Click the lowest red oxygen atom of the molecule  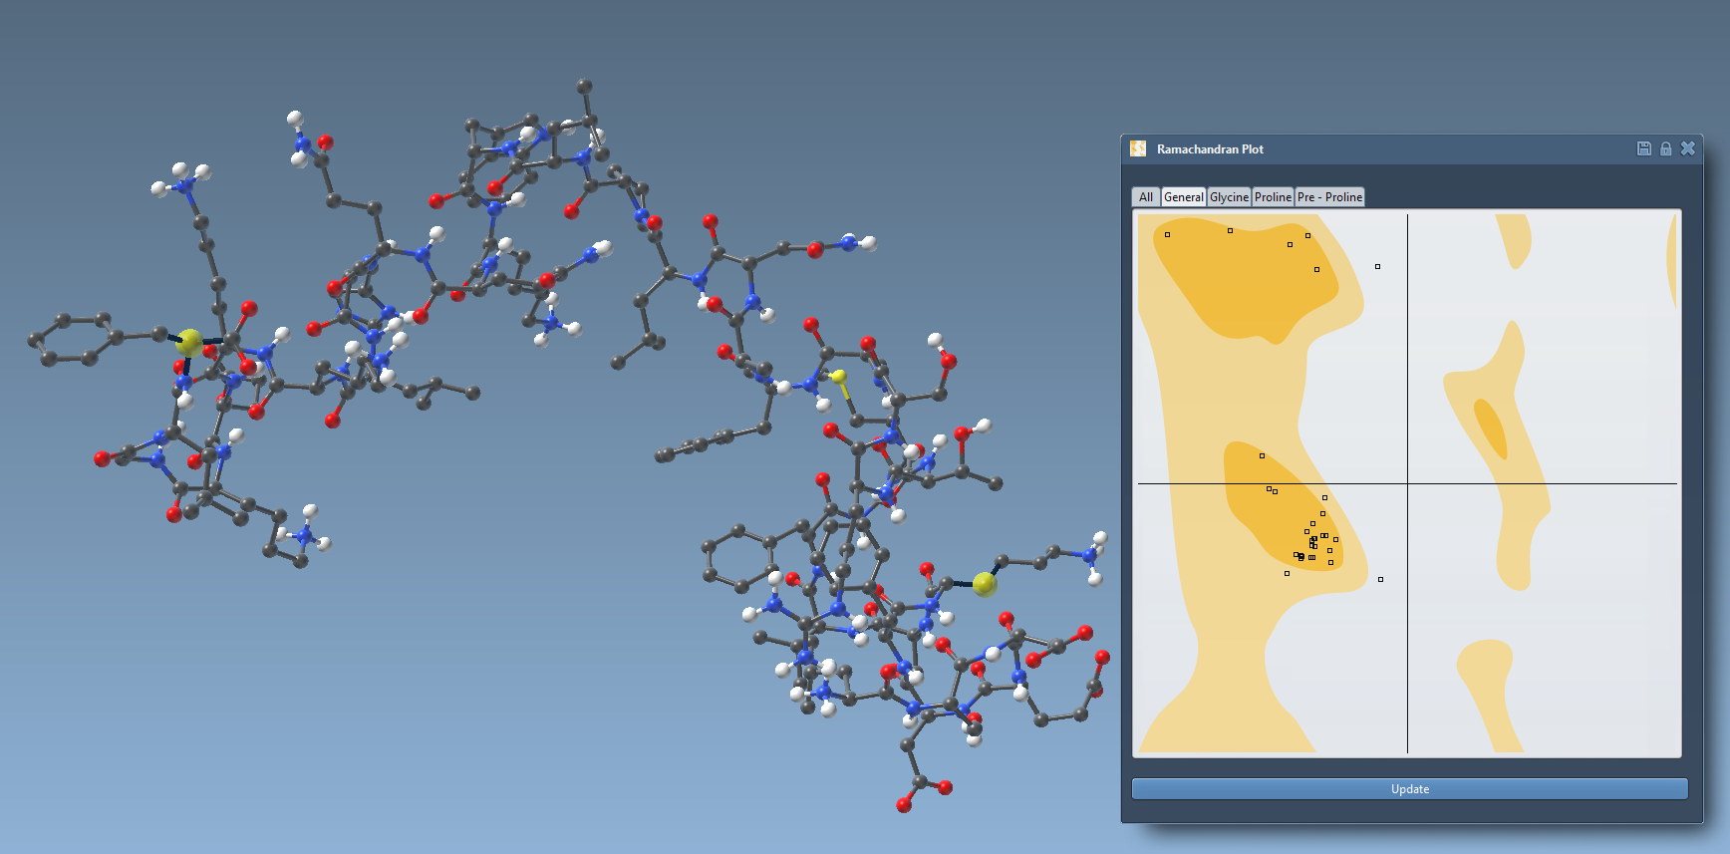click(904, 805)
